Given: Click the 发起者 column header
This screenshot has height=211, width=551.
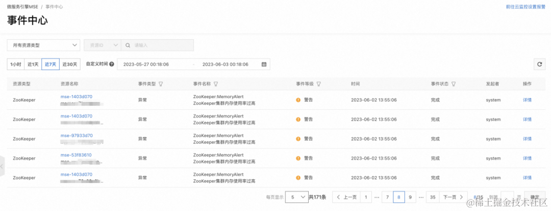Looking at the screenshot, I should (x=492, y=84).
